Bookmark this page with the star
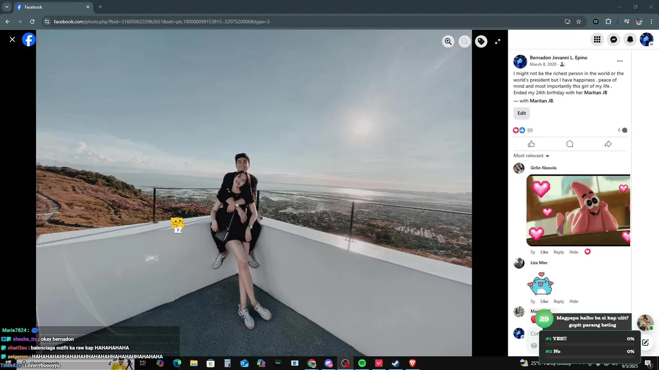The width and height of the screenshot is (659, 370). (579, 22)
